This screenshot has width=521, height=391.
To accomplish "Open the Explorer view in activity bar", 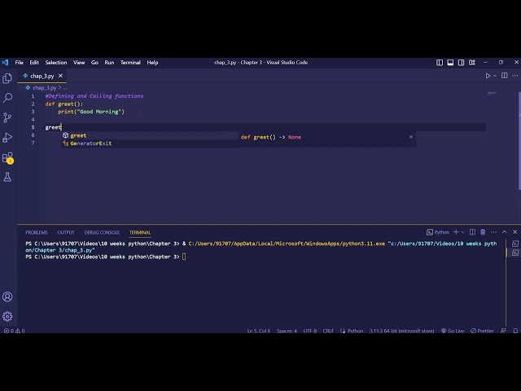I will click(x=7, y=78).
